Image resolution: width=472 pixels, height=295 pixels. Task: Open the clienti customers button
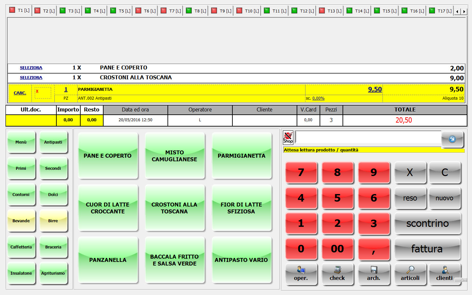coord(444,274)
